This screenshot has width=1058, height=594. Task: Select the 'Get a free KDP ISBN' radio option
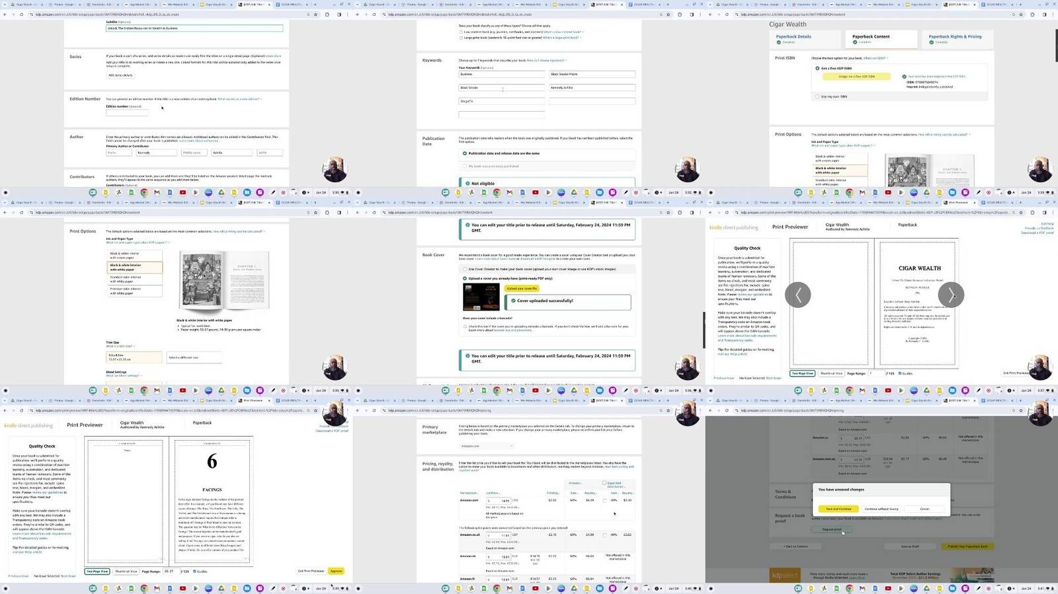coord(817,68)
